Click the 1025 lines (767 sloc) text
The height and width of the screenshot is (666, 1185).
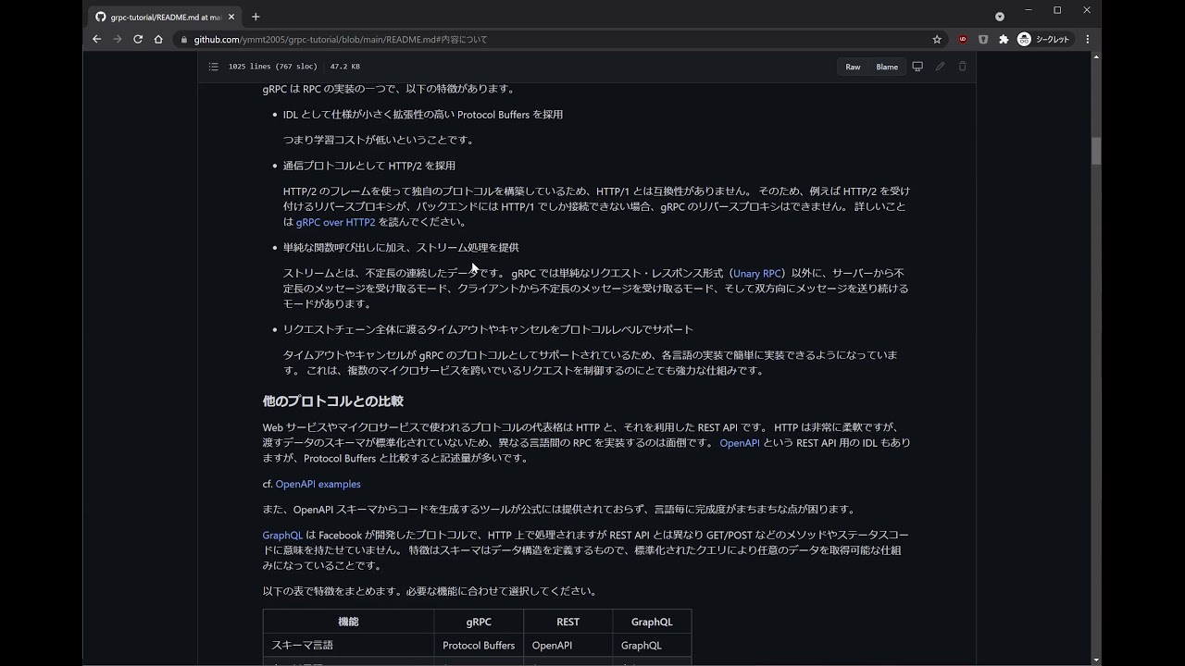coord(272,67)
